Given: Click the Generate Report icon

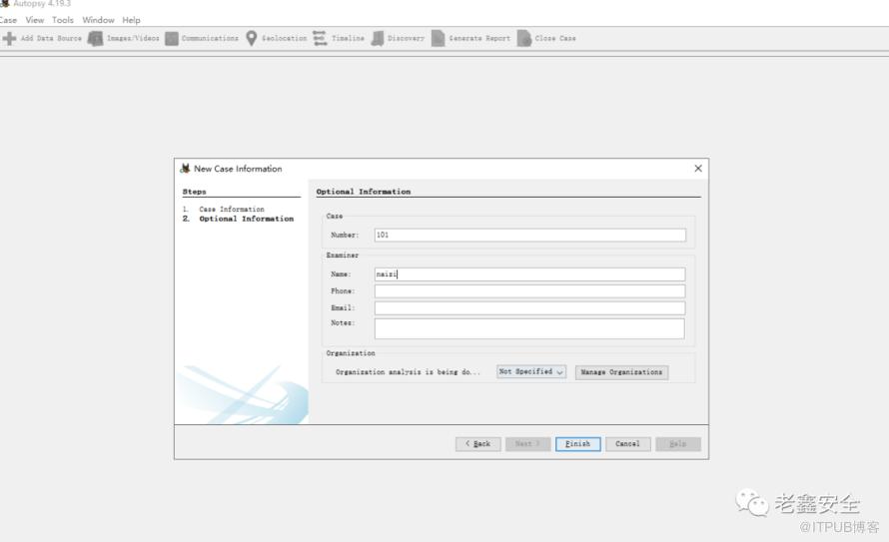Looking at the screenshot, I should [x=438, y=39].
